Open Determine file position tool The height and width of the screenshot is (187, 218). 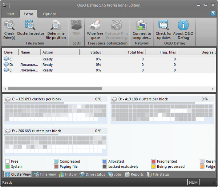[x=56, y=30]
